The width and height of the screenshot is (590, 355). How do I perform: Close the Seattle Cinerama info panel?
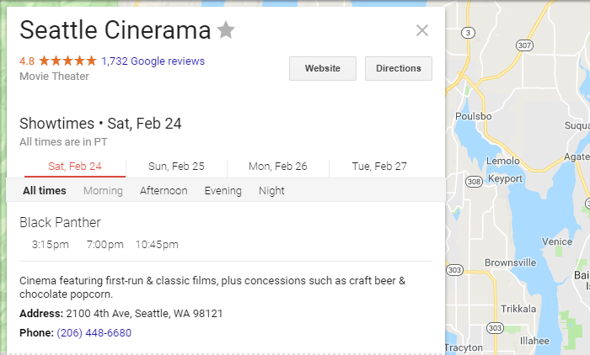(422, 31)
